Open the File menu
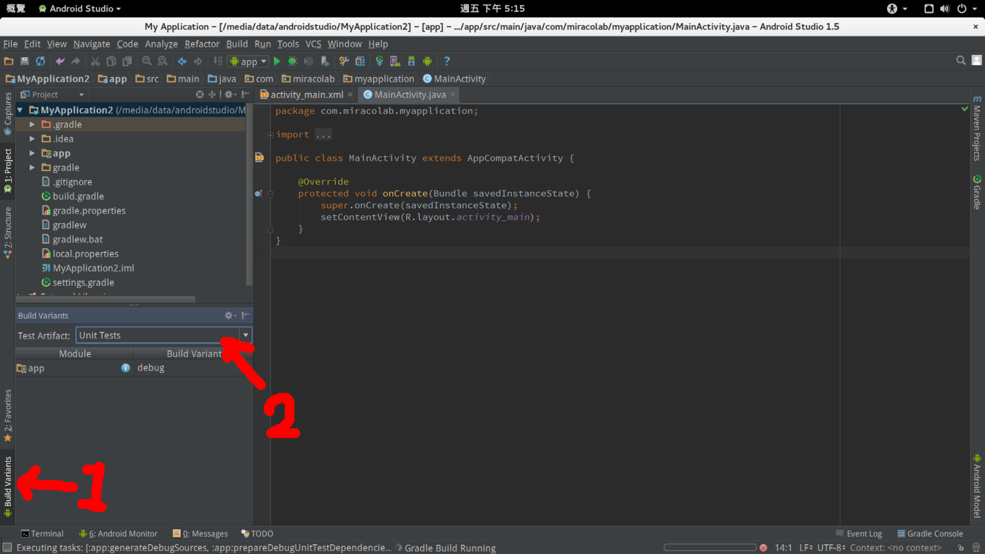Screen dimensions: 985x554 coord(10,44)
